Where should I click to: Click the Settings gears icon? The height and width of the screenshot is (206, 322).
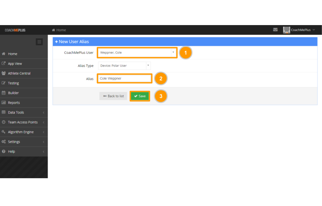pyautogui.click(x=4, y=142)
